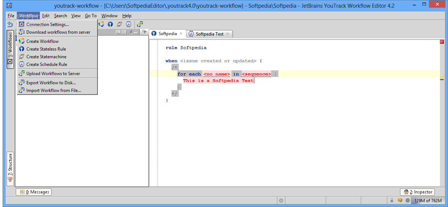Click the memory indicator 129M of 762M
Screen dimensions: 448x207
tap(427, 201)
